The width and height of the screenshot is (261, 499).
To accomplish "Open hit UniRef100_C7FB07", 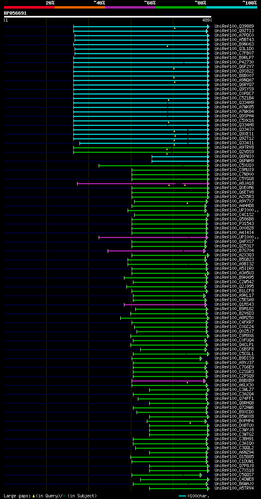I will pos(234,53).
